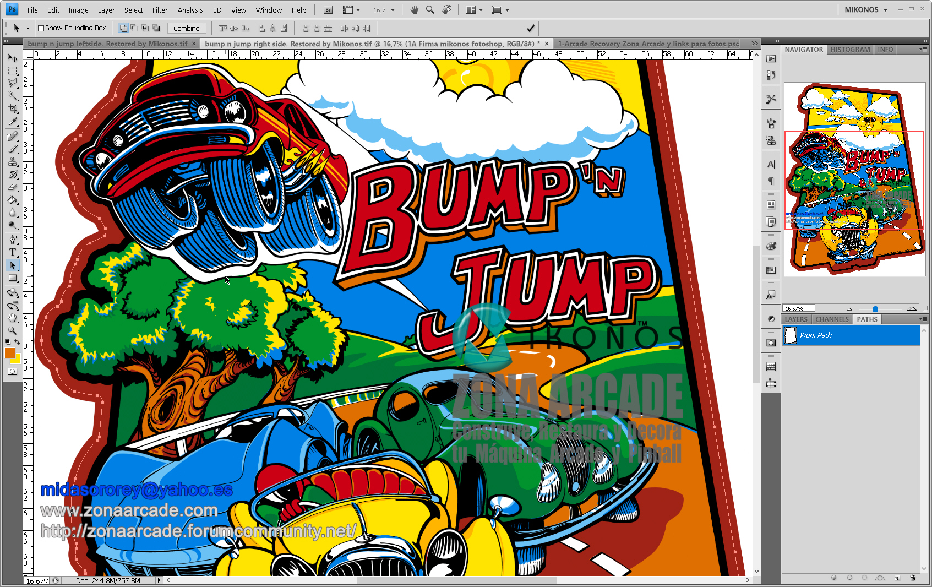Viewport: 932px width, 587px height.
Task: Click the Combine button
Action: point(187,28)
